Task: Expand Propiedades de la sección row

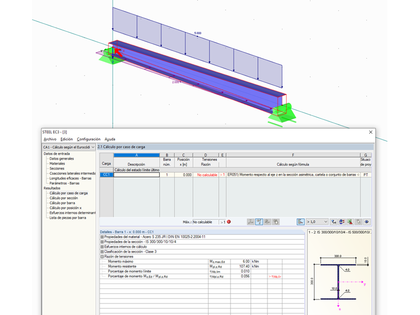Action: point(102,242)
